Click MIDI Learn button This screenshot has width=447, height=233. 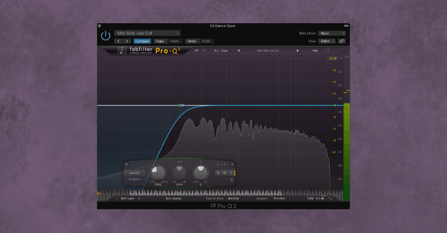coord(128,199)
